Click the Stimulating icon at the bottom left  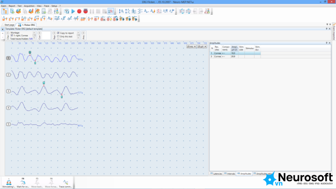tap(9, 183)
